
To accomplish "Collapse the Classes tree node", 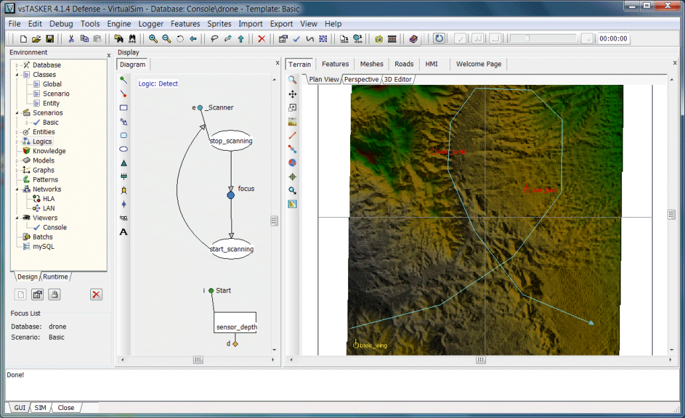I will (18, 75).
